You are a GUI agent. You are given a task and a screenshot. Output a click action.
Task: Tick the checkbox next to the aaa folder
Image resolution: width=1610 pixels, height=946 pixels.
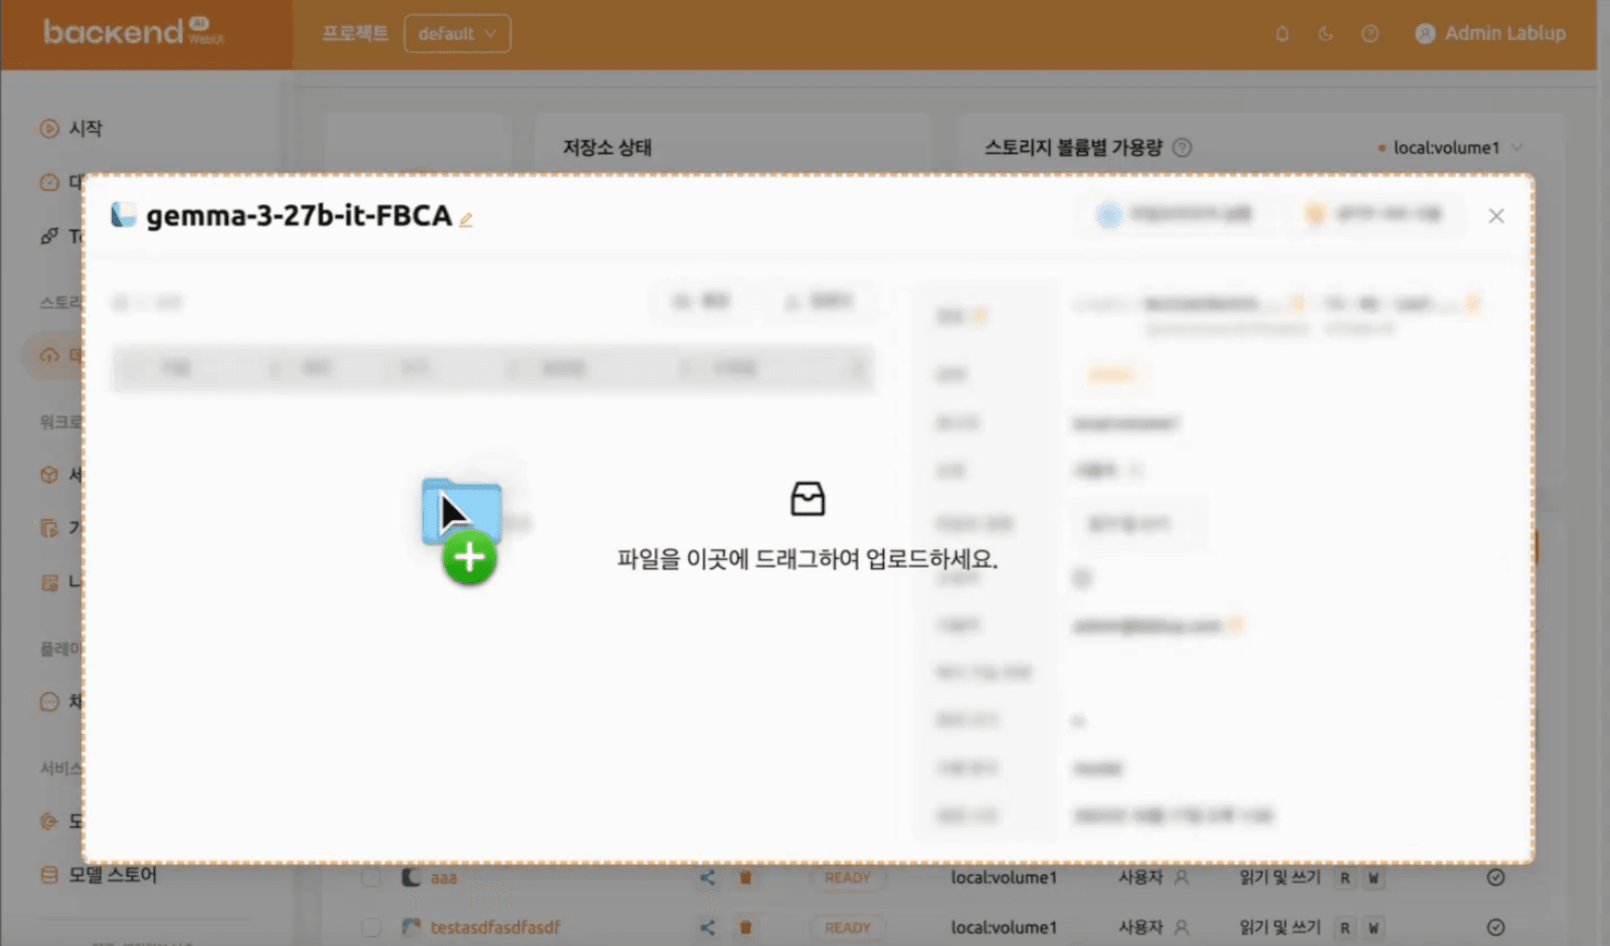[370, 877]
